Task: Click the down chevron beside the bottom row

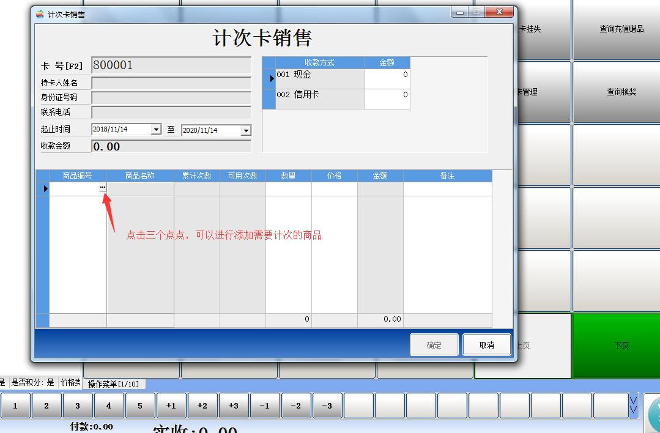Action: coord(634,405)
